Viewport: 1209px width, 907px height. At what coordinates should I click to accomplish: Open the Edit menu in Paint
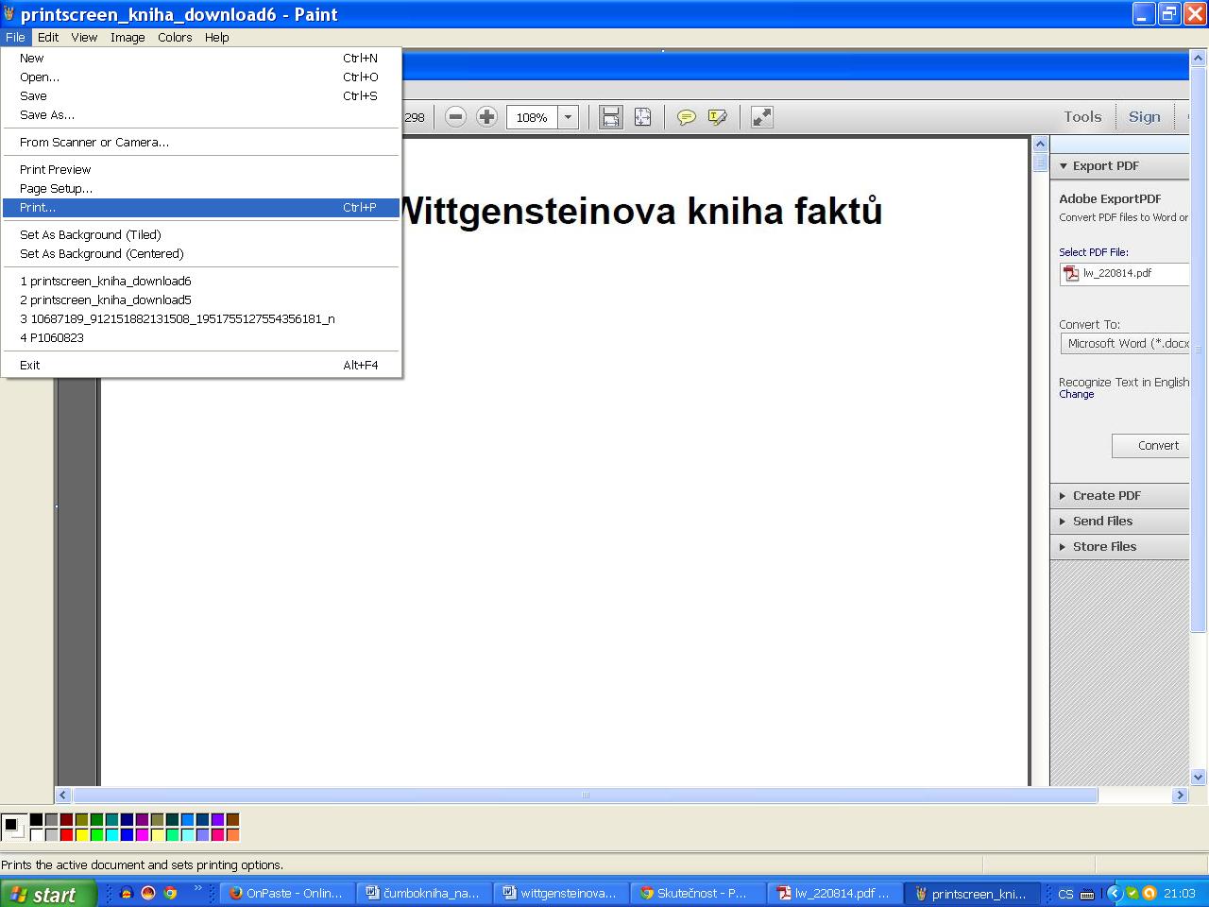click(x=47, y=37)
